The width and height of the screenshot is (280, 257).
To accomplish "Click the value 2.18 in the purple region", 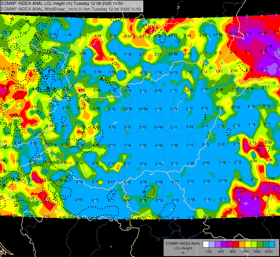I will click(x=264, y=69).
